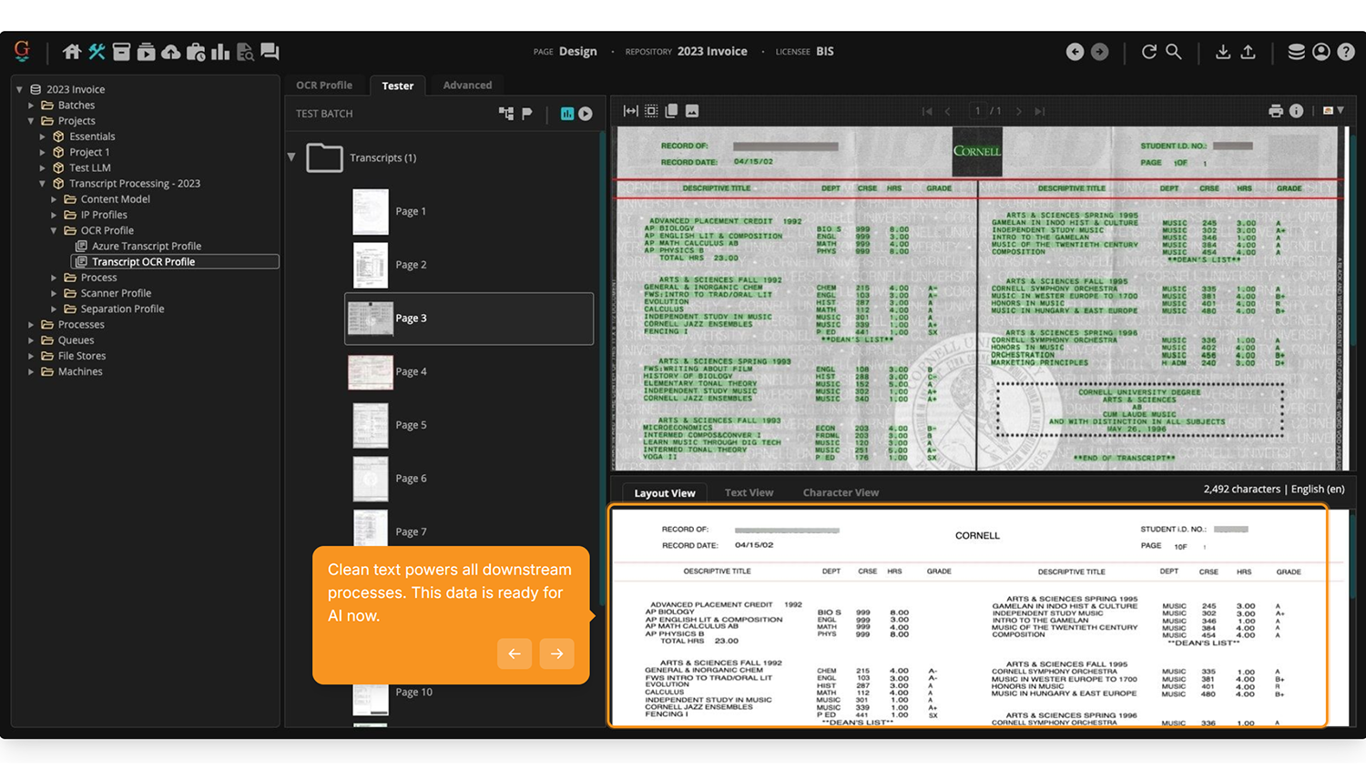
Task: Click the upload icon in header
Action: click(x=1249, y=52)
